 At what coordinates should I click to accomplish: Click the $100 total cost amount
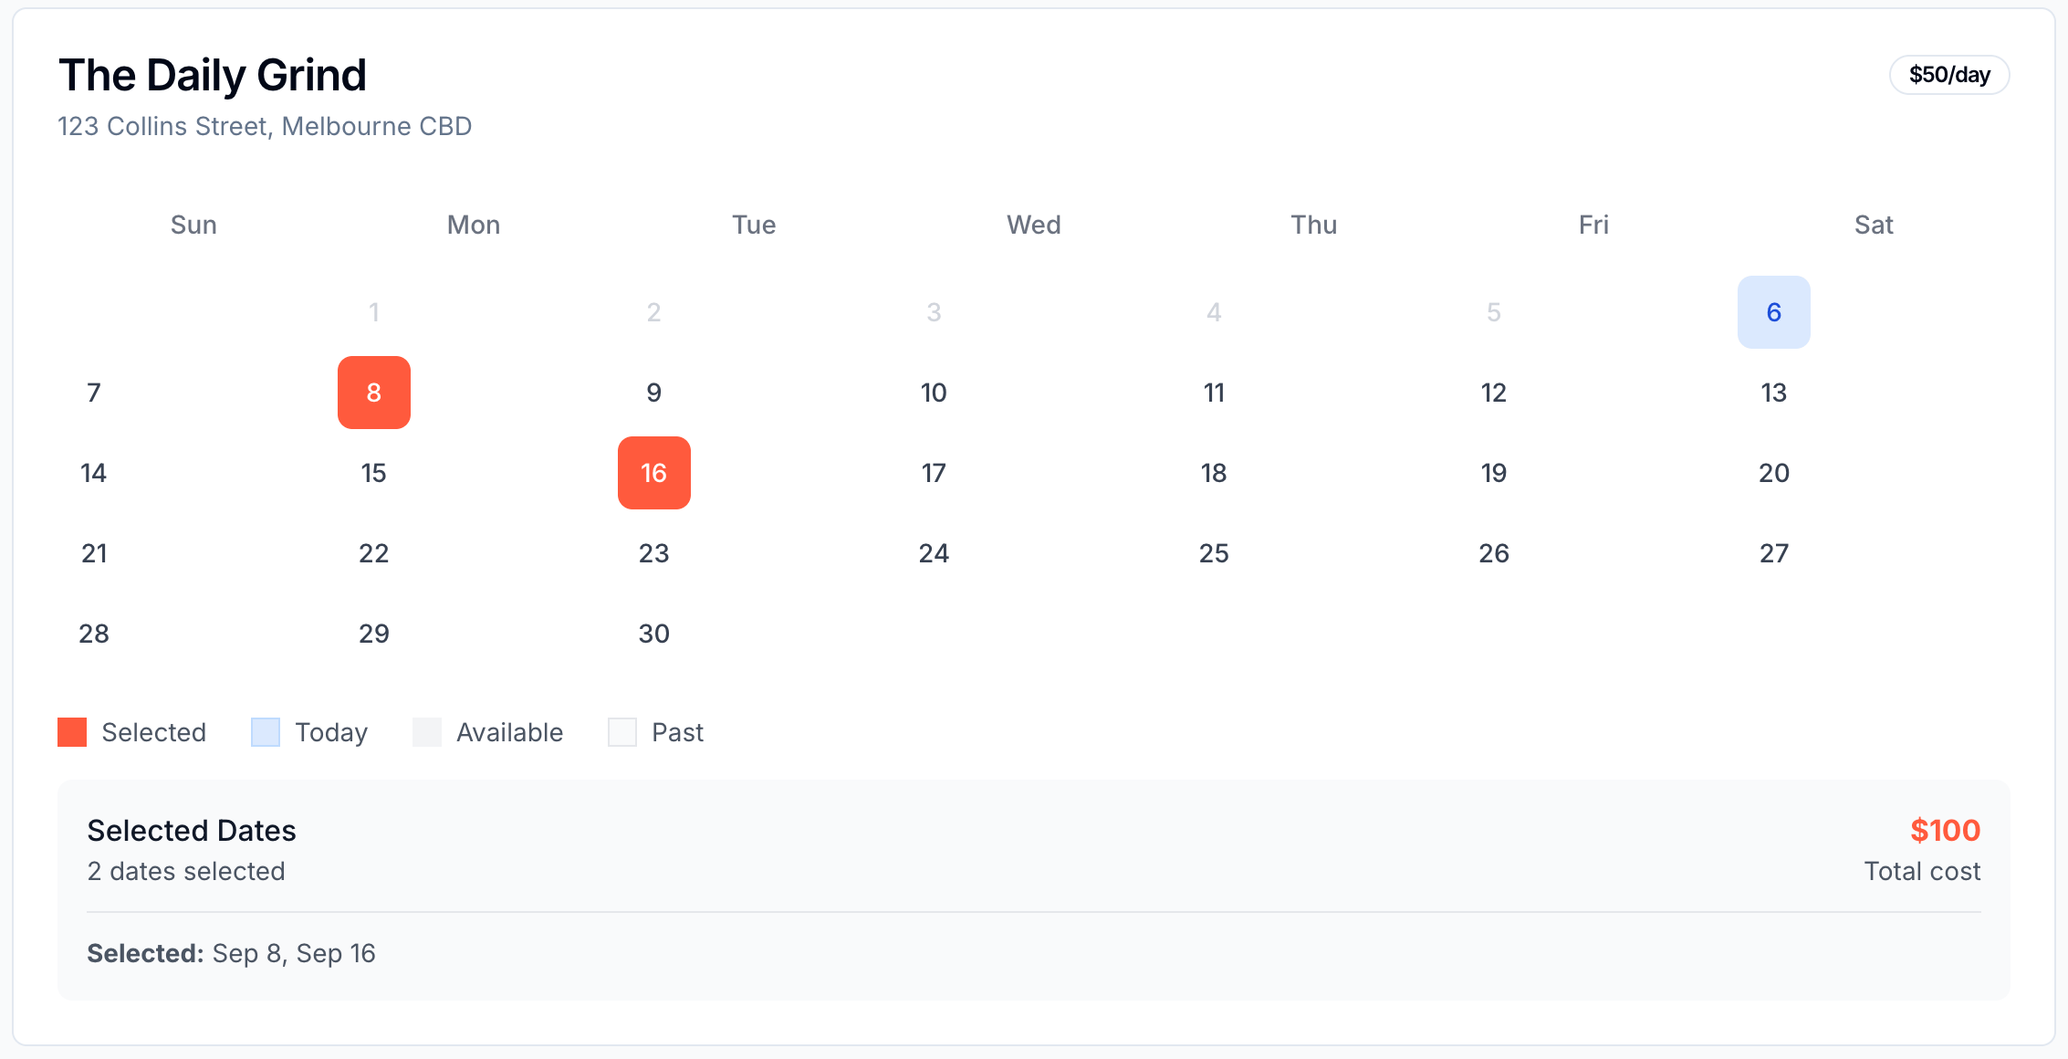1945,831
